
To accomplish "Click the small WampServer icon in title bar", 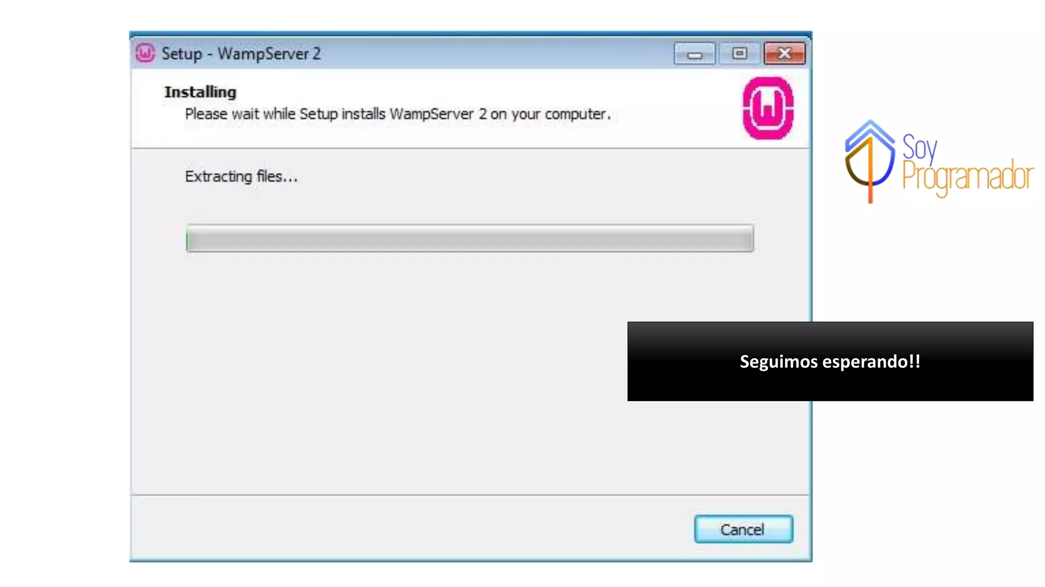I will point(145,53).
